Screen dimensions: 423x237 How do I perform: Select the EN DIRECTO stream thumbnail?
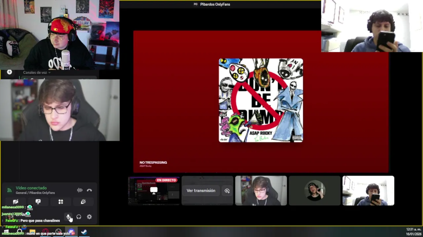tap(154, 191)
